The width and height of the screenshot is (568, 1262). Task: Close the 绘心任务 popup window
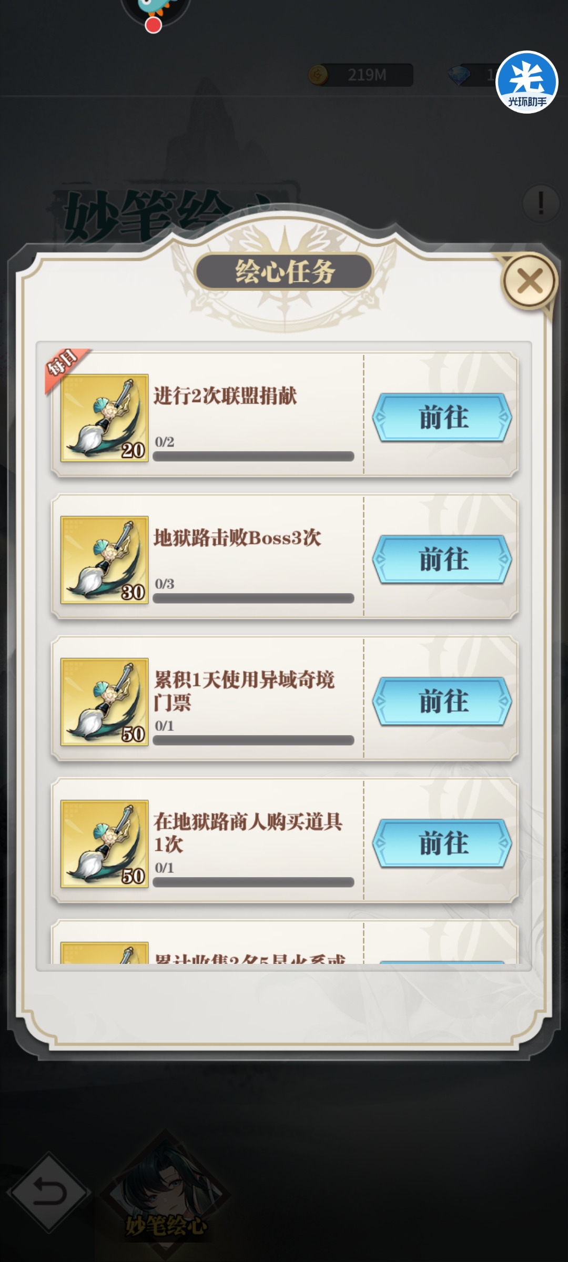pyautogui.click(x=530, y=281)
